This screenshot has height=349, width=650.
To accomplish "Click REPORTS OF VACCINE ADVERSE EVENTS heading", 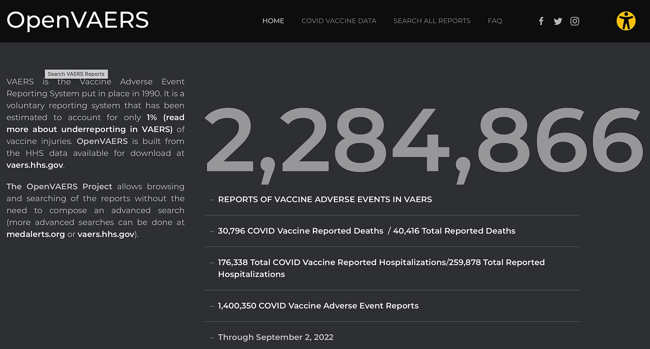I will (325, 200).
